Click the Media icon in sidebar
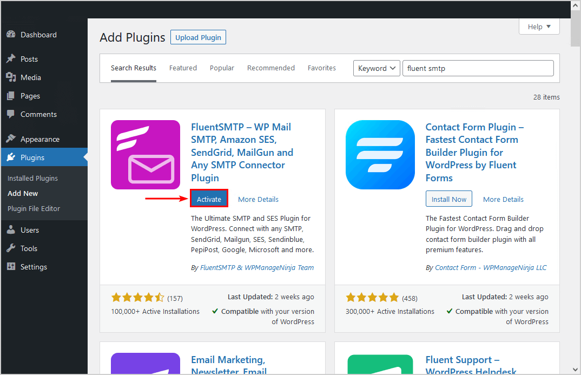This screenshot has height=375, width=581. click(11, 77)
